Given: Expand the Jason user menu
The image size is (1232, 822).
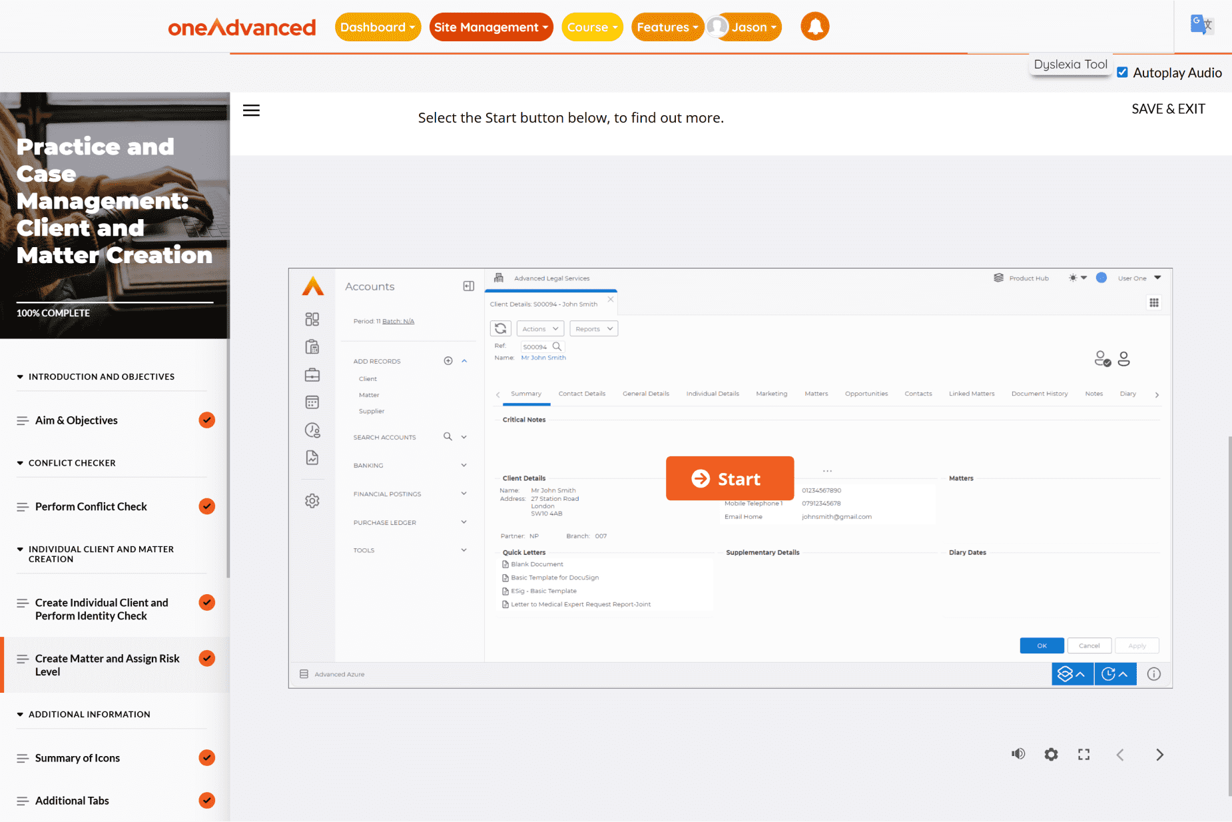Looking at the screenshot, I should click(745, 27).
